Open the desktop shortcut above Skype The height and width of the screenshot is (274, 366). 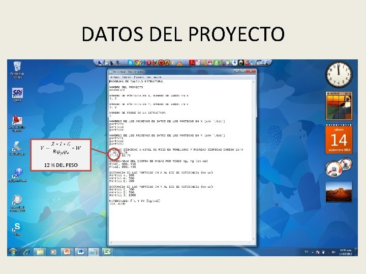(x=17, y=203)
